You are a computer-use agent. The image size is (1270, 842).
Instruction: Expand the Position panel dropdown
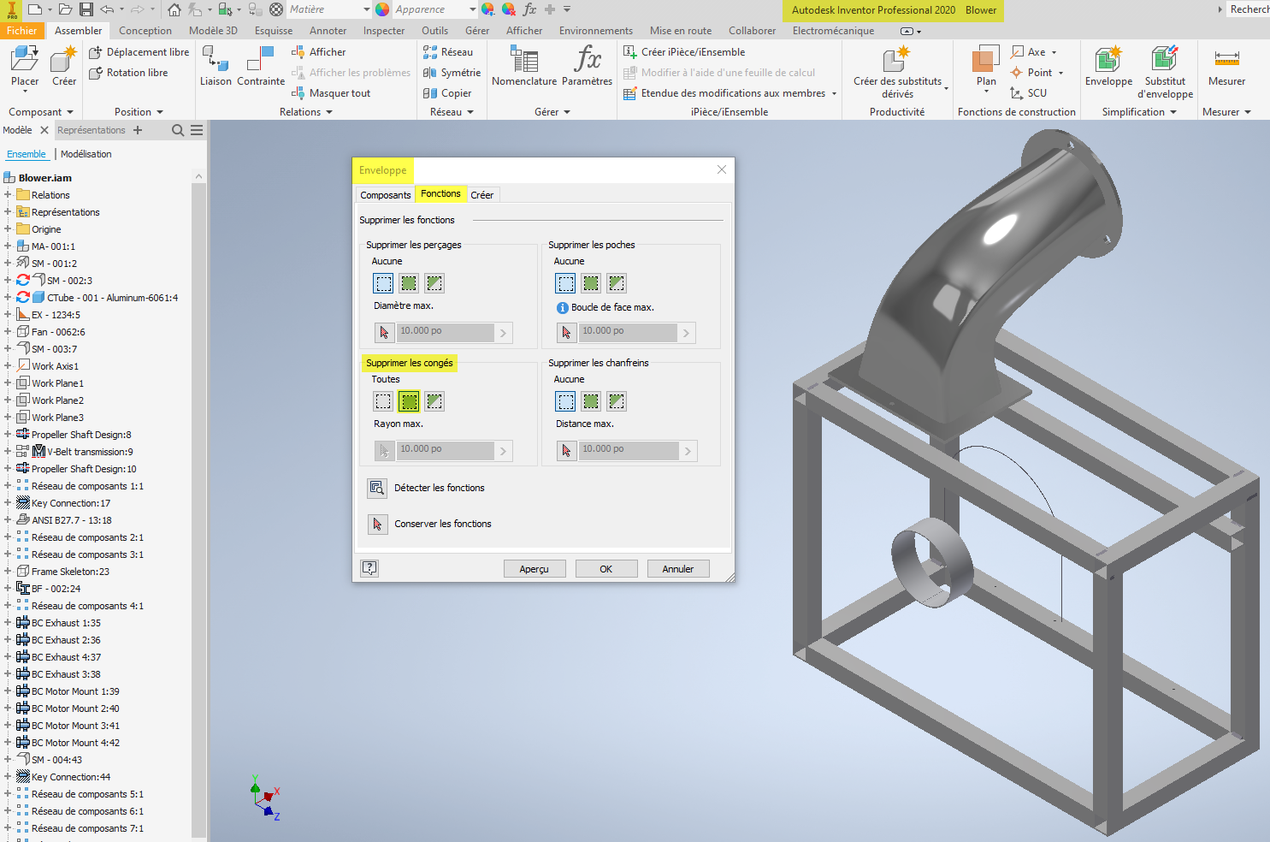(x=158, y=111)
